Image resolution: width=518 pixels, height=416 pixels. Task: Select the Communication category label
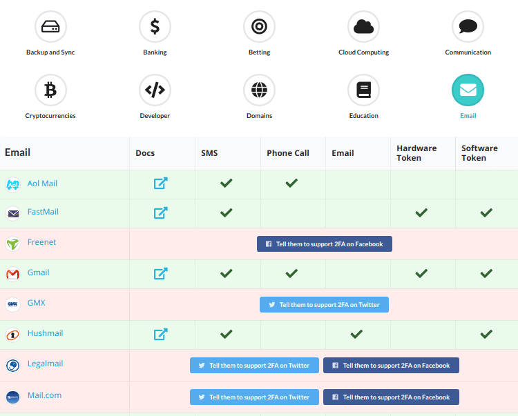click(x=468, y=52)
